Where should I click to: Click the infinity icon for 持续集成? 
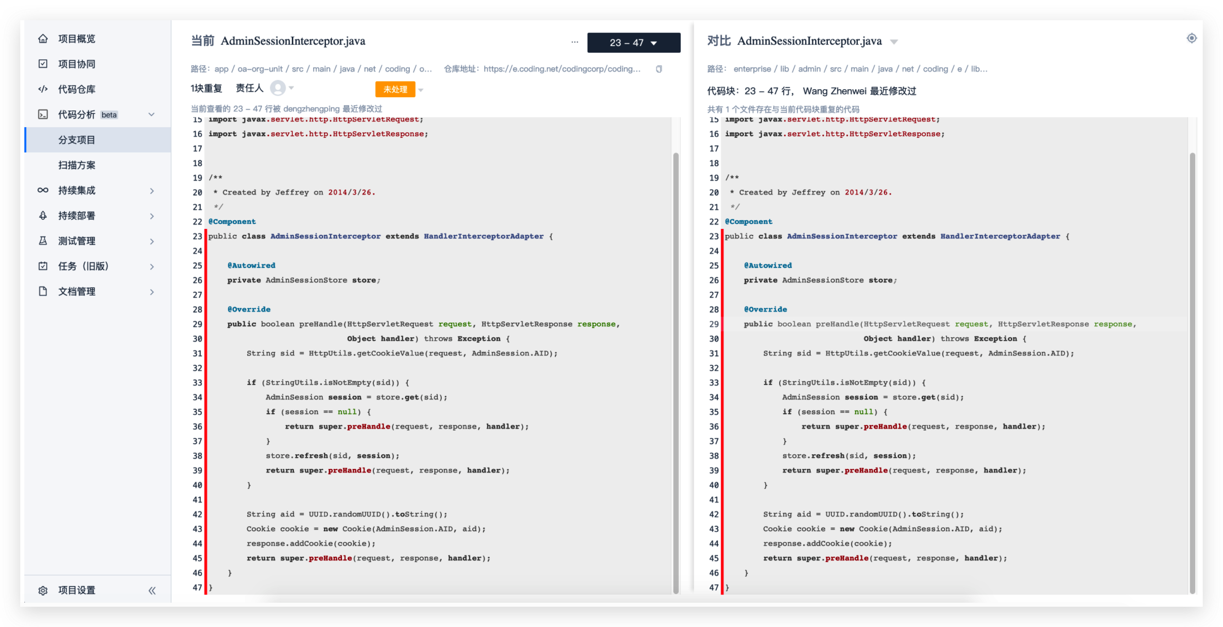click(x=43, y=190)
